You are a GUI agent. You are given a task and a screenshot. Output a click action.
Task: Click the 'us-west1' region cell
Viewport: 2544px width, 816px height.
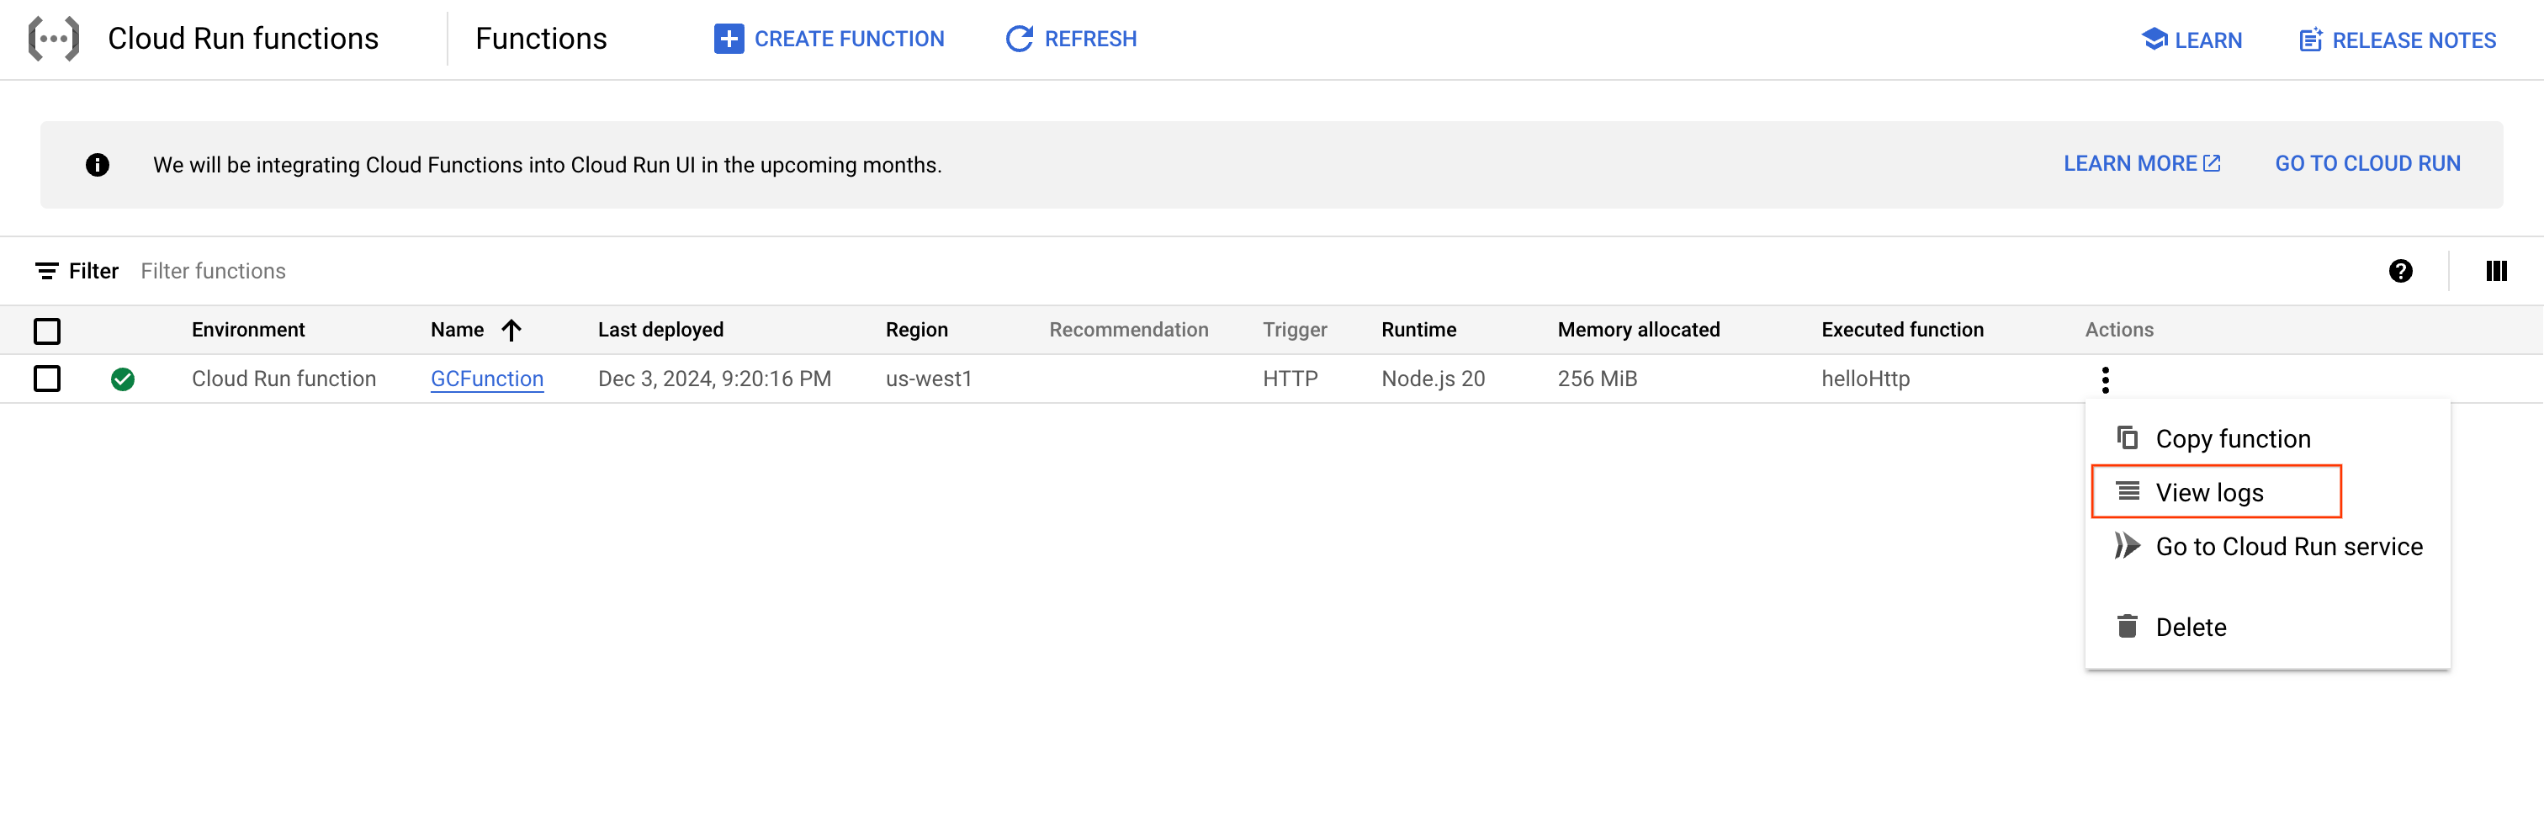tap(928, 379)
